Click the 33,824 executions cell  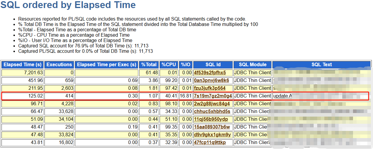click(x=59, y=135)
